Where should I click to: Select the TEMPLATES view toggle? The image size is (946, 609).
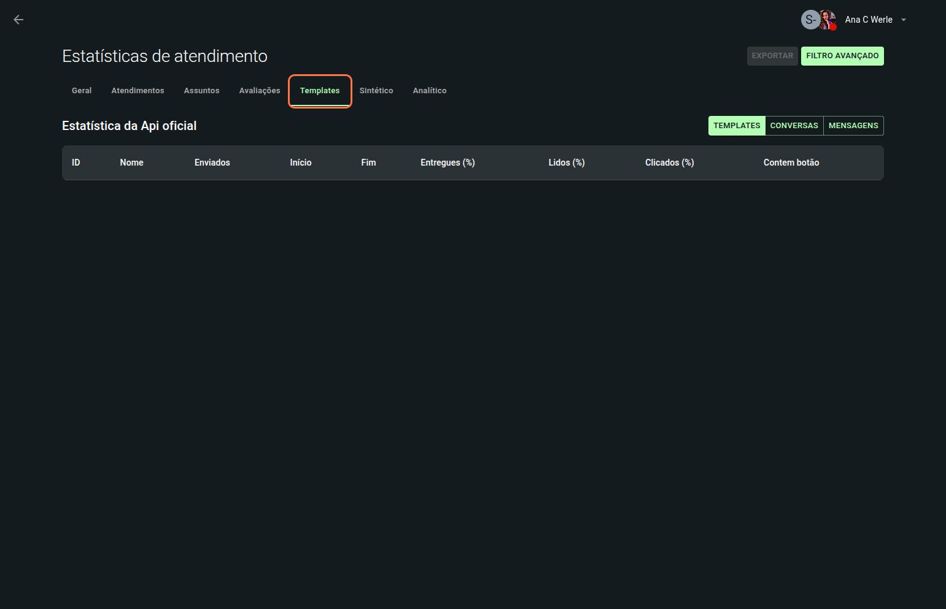pos(736,126)
